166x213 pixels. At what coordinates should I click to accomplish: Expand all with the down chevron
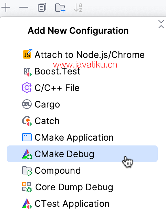(x=161, y=21)
